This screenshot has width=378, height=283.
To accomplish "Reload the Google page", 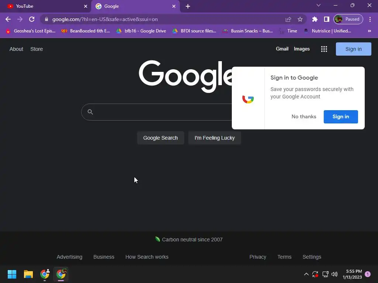I will (32, 19).
